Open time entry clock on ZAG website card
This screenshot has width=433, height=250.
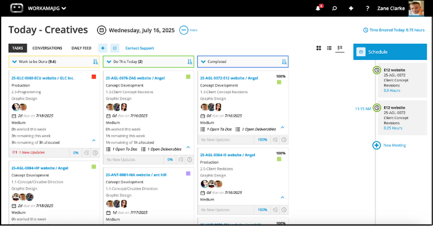pos(190,160)
